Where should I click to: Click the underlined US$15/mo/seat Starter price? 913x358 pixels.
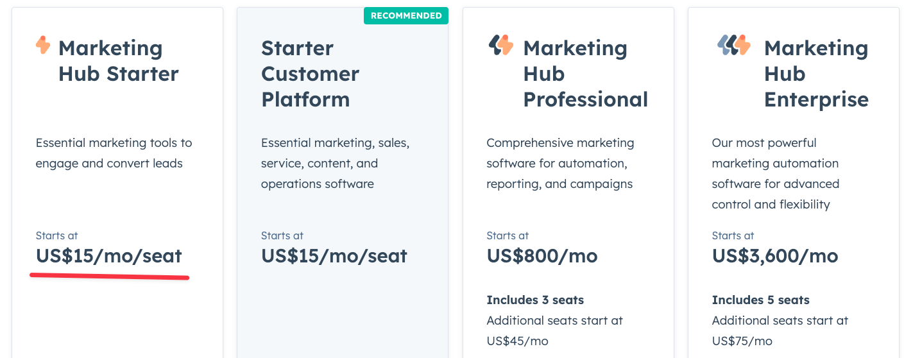tap(109, 256)
